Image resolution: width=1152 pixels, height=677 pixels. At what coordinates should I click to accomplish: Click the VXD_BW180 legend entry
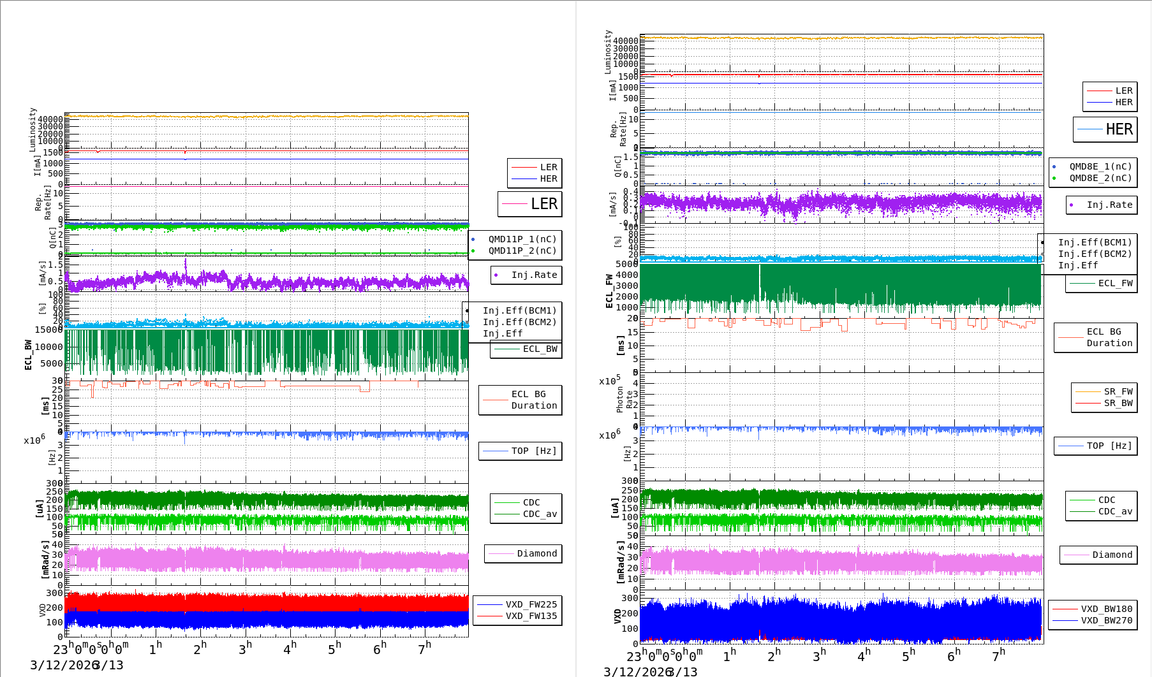(x=1106, y=609)
